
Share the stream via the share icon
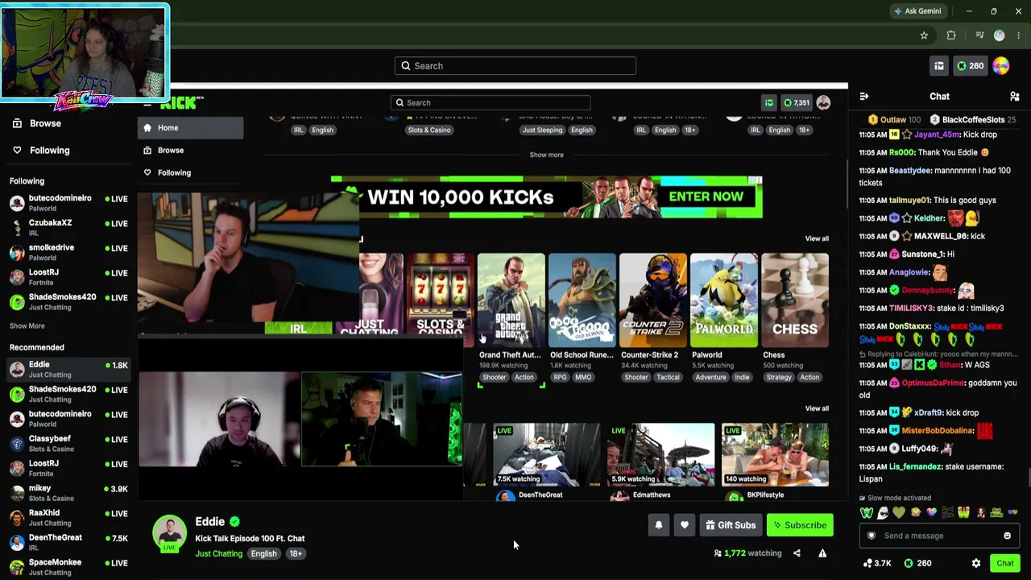click(x=797, y=553)
